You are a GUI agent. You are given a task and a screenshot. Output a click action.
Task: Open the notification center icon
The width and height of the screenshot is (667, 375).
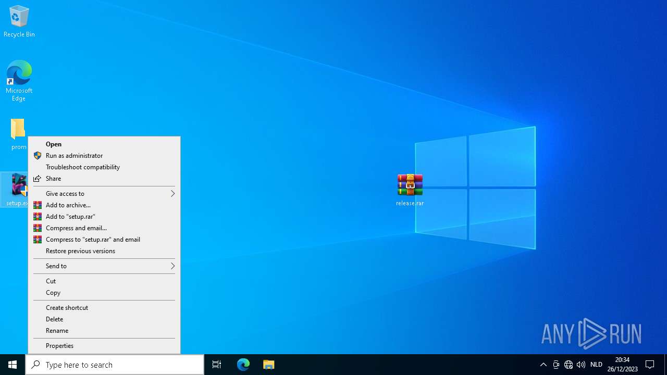pyautogui.click(x=650, y=365)
